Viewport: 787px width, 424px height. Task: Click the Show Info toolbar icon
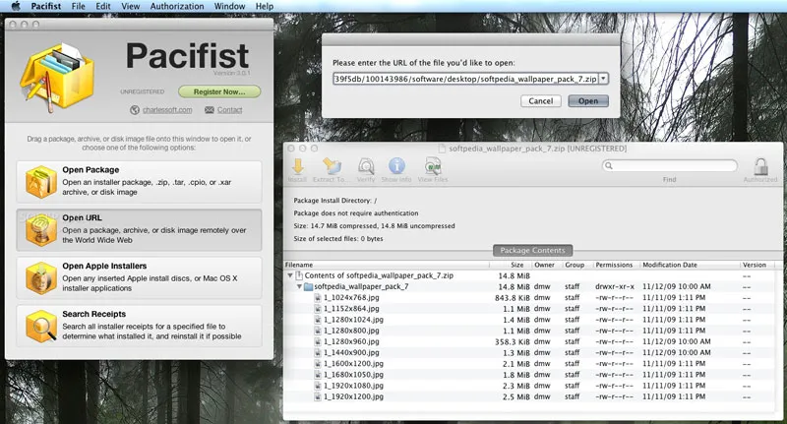[x=396, y=166]
